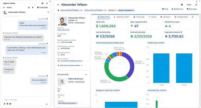This screenshot has width=201, height=108.
Task: Click the Type a message field
Action: pyautogui.click(x=26, y=100)
